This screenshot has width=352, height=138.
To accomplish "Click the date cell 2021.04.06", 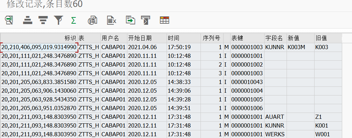I will coord(147,47).
